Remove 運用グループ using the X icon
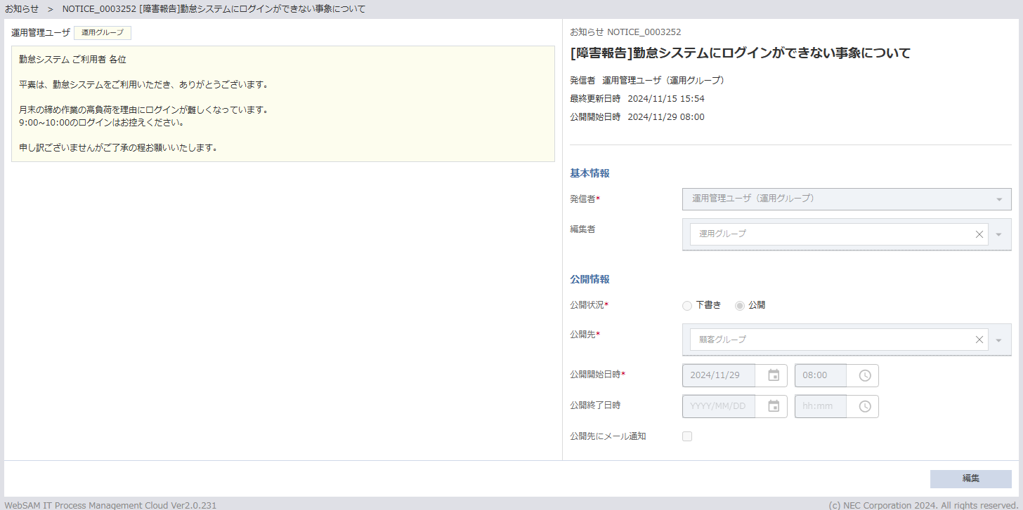Viewport: 1023px width, 510px height. point(979,234)
